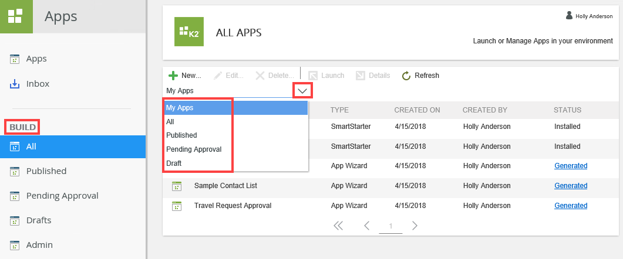Click the green plus New icon

click(x=173, y=76)
